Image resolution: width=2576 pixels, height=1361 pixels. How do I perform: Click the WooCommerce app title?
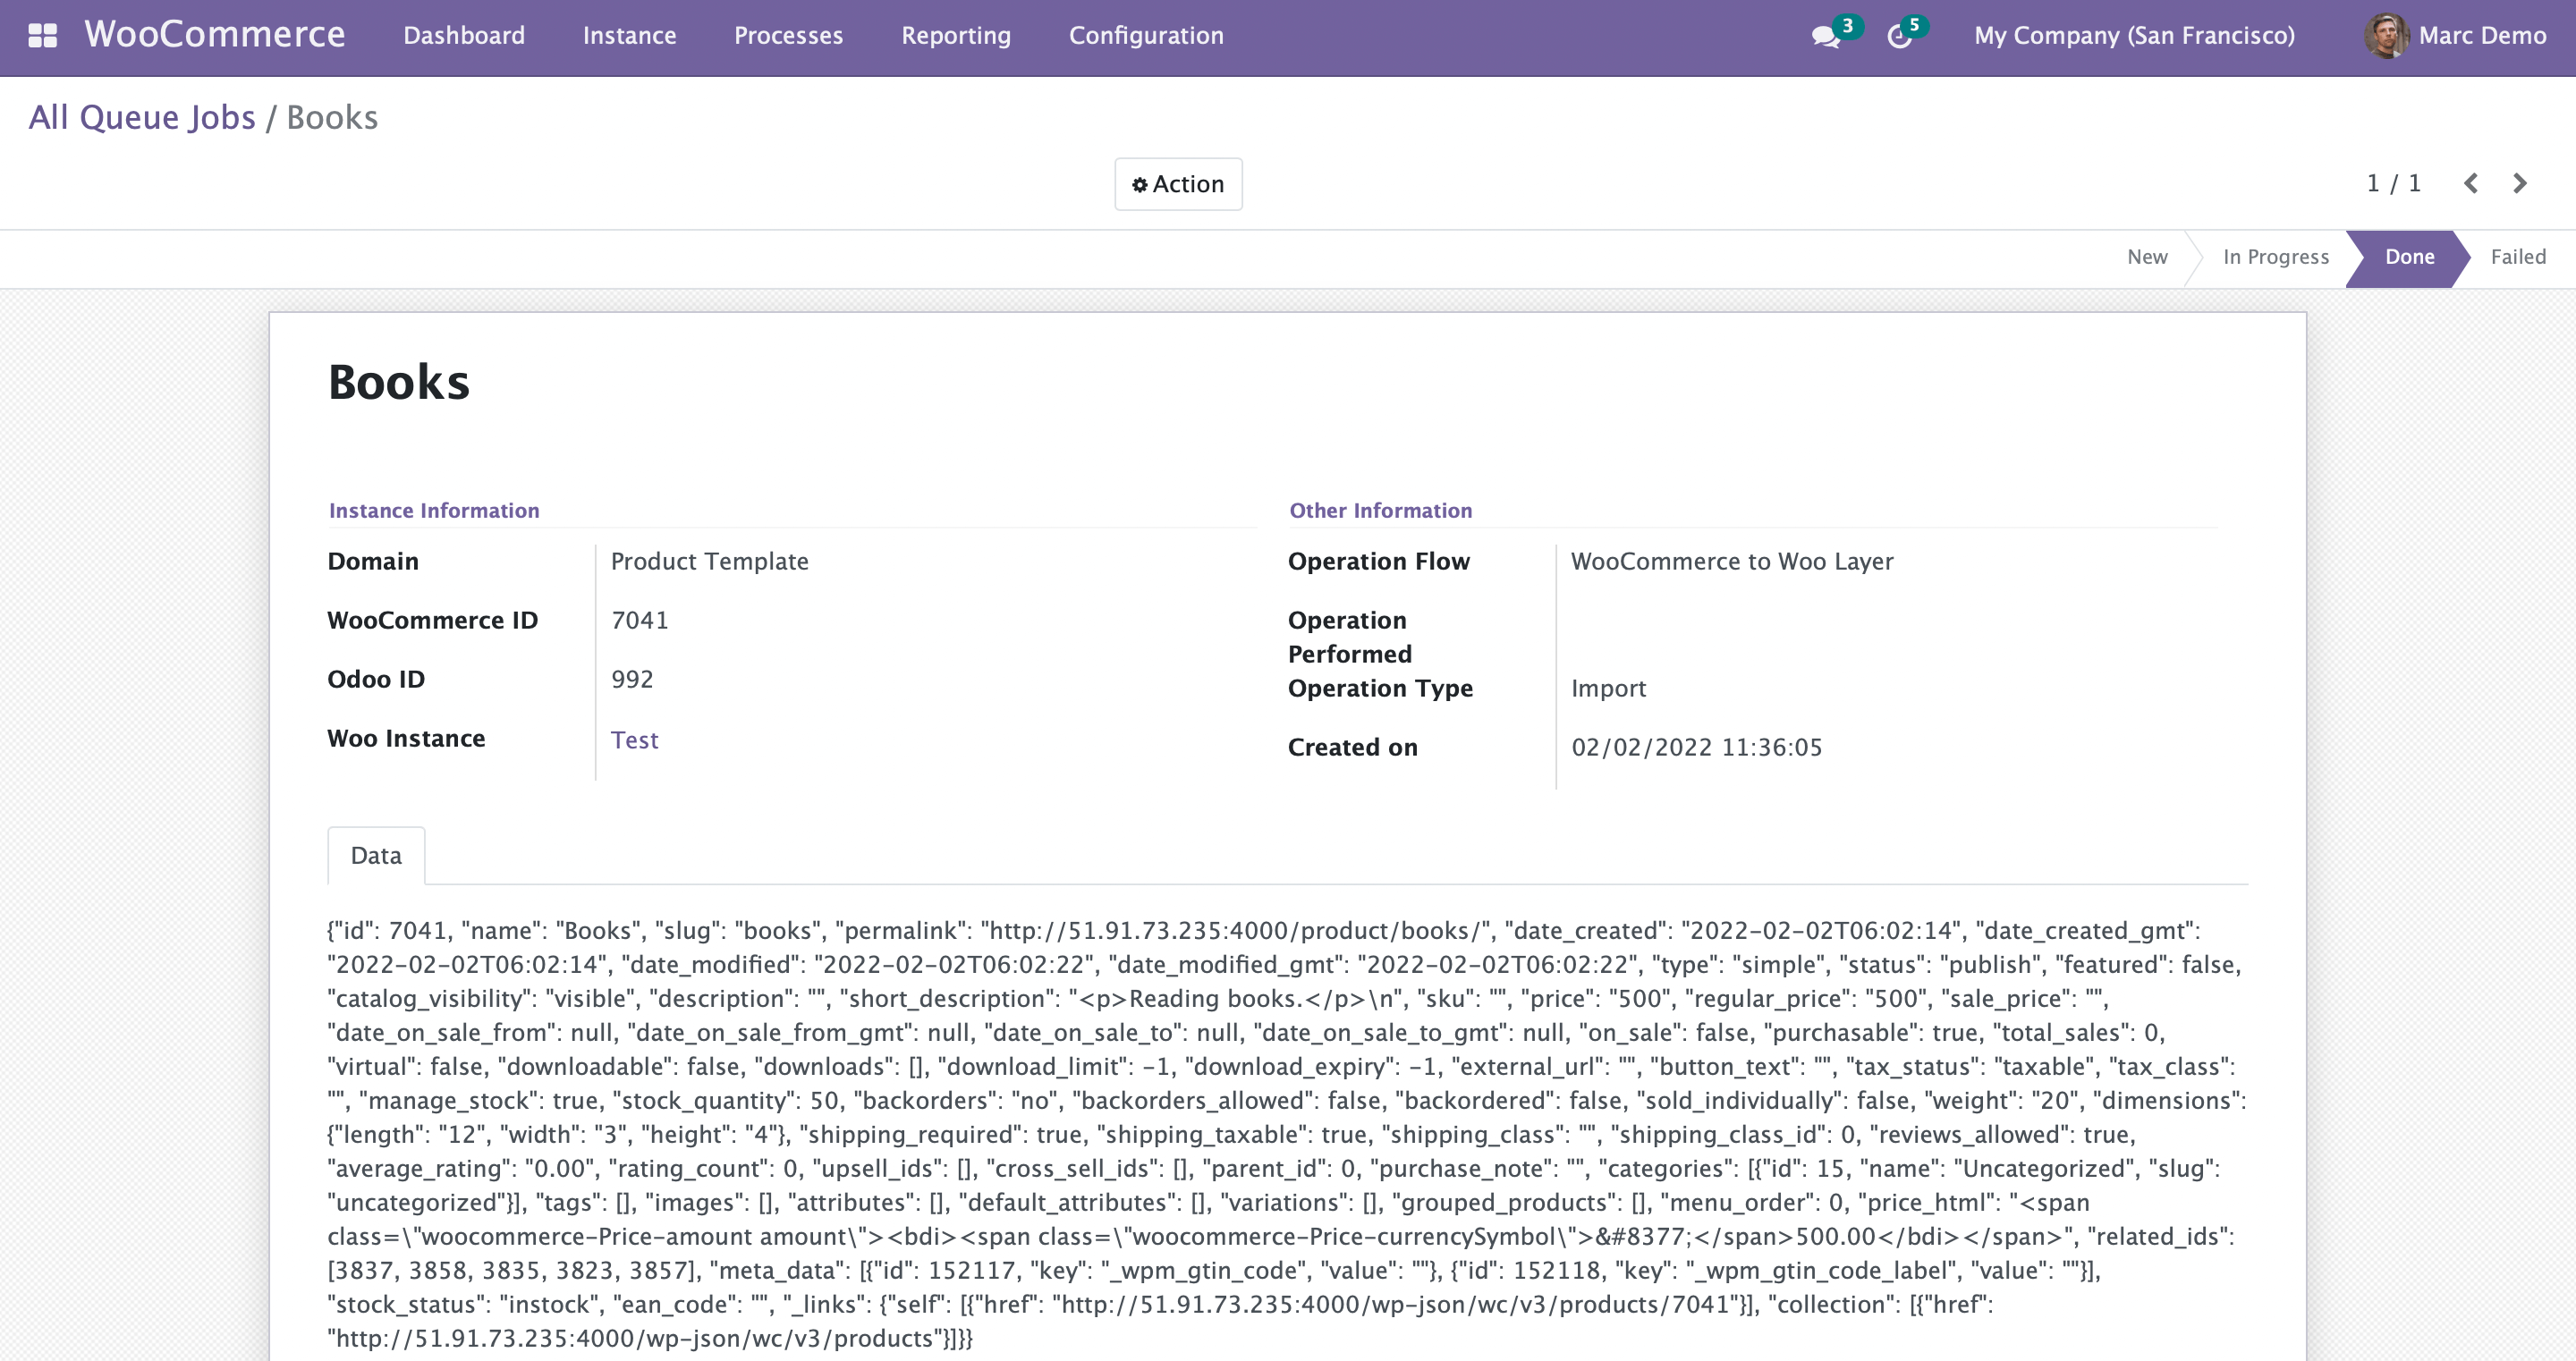pos(215,35)
